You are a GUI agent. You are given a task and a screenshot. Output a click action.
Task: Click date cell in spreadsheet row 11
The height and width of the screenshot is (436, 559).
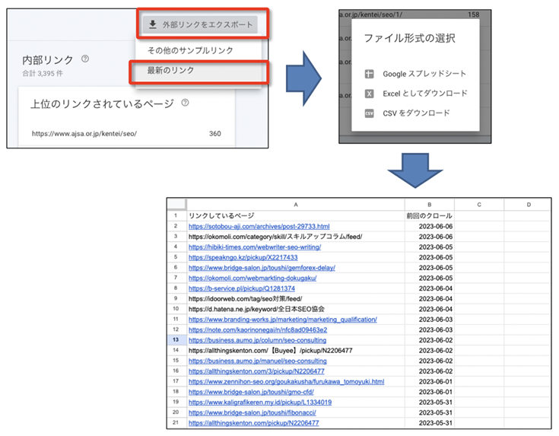click(429, 320)
